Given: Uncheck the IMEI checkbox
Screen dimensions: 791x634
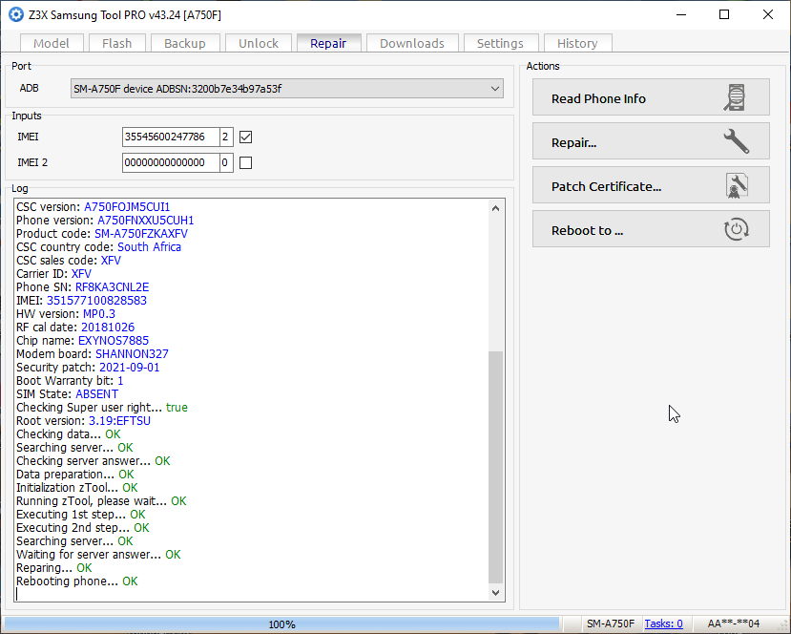Looking at the screenshot, I should [x=245, y=137].
